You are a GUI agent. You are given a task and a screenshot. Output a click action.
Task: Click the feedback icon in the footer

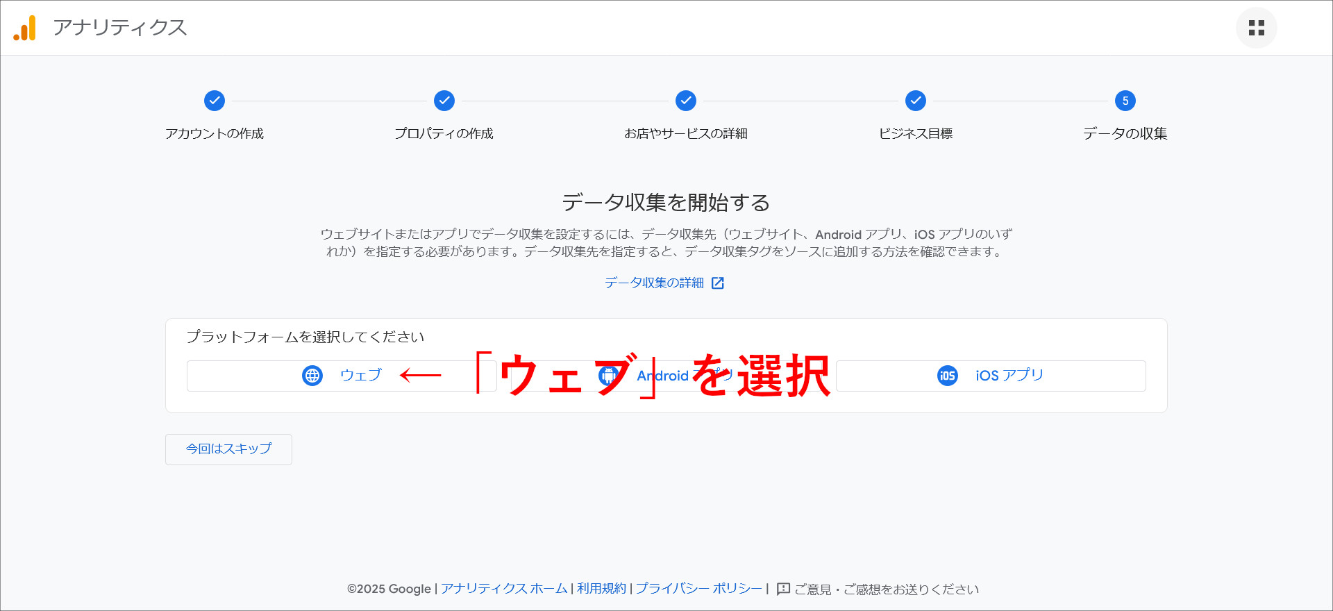783,589
